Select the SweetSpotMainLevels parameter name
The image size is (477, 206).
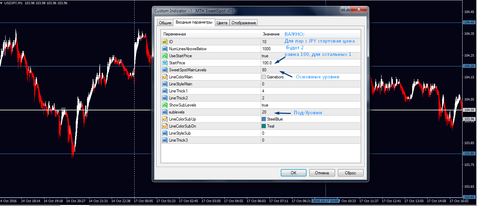click(x=188, y=70)
